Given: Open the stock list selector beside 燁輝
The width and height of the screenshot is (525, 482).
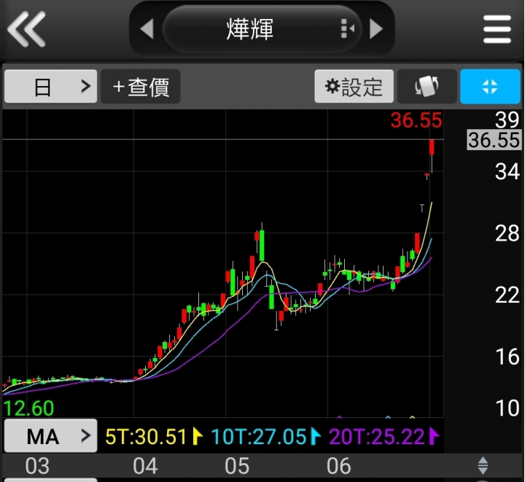Looking at the screenshot, I should click(347, 28).
